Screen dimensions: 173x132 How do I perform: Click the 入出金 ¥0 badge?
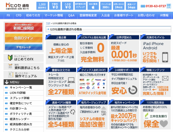[x=68, y=6]
